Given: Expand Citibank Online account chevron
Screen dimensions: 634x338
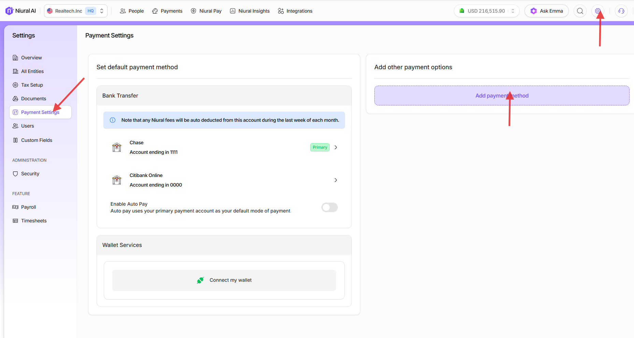Looking at the screenshot, I should 336,180.
